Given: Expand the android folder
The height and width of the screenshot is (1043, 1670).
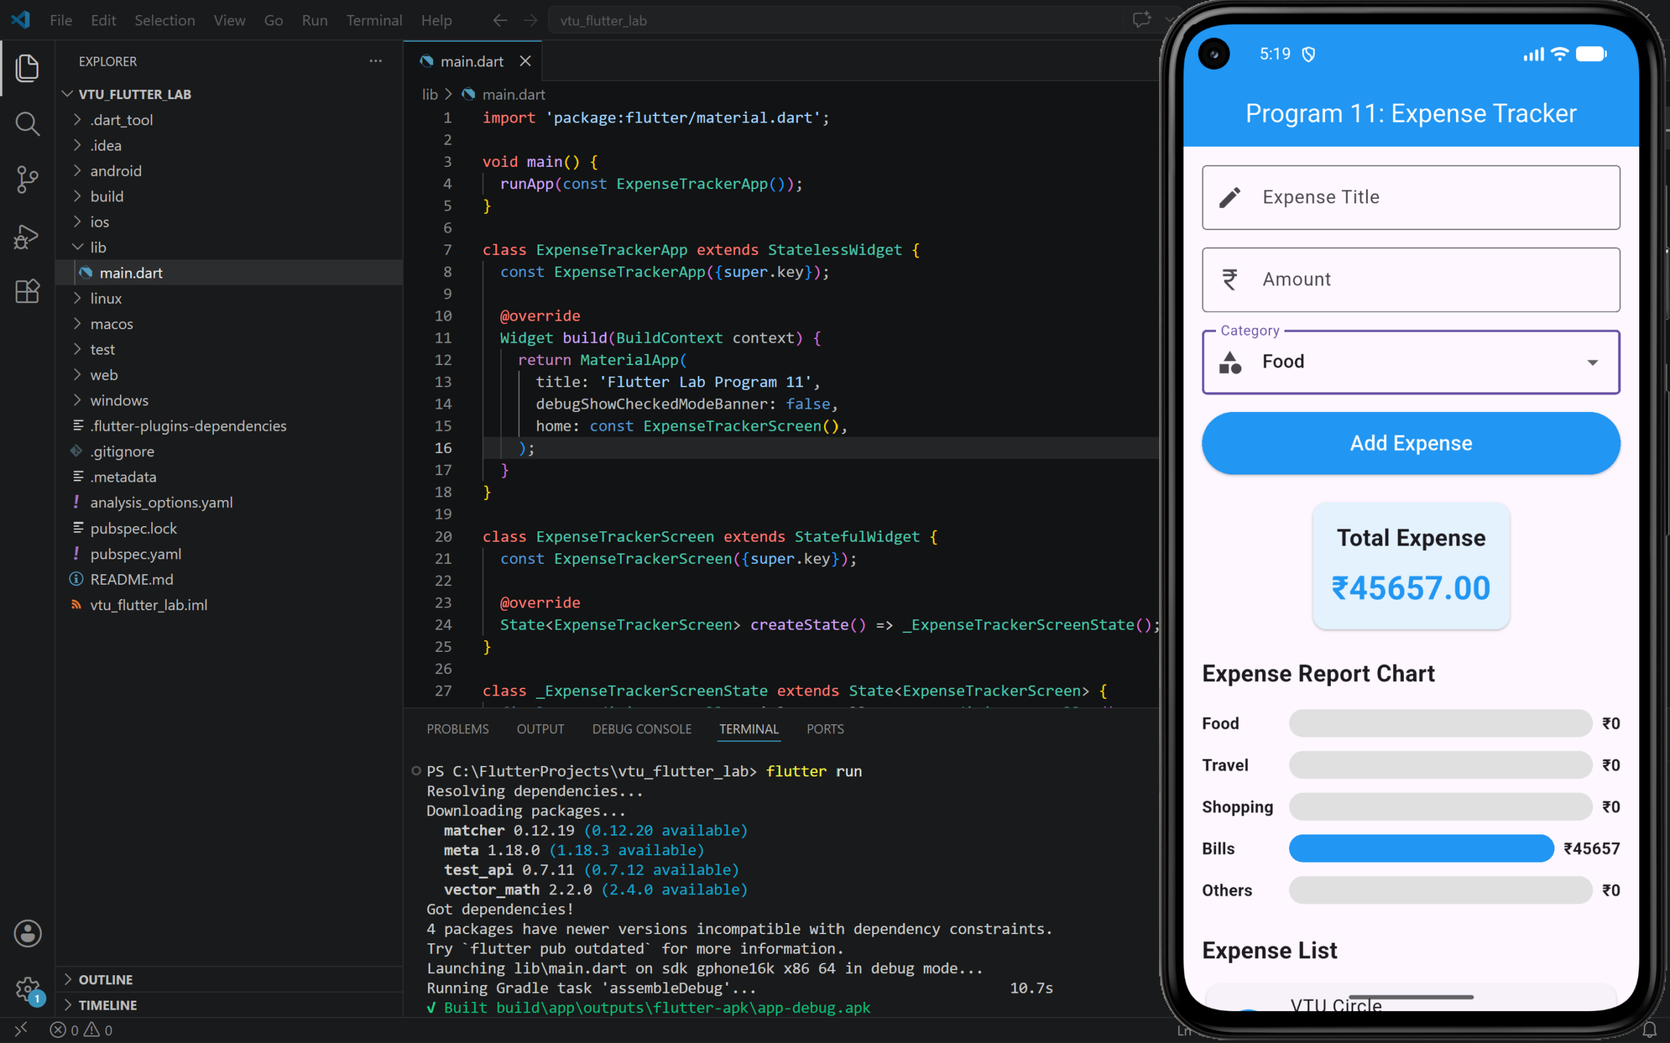Looking at the screenshot, I should (x=229, y=171).
